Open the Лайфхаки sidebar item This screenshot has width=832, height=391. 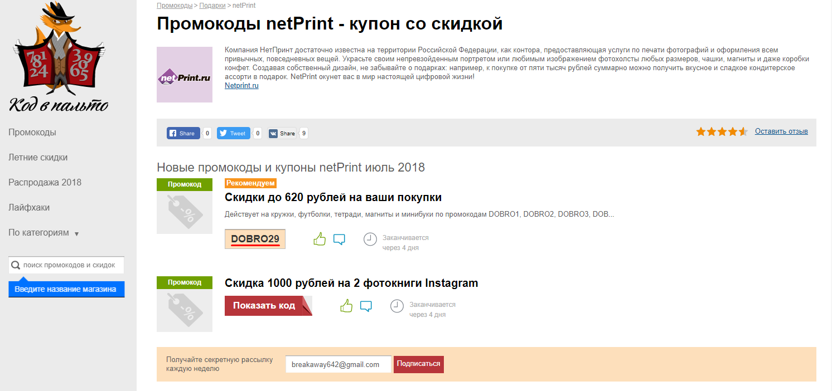tap(29, 208)
